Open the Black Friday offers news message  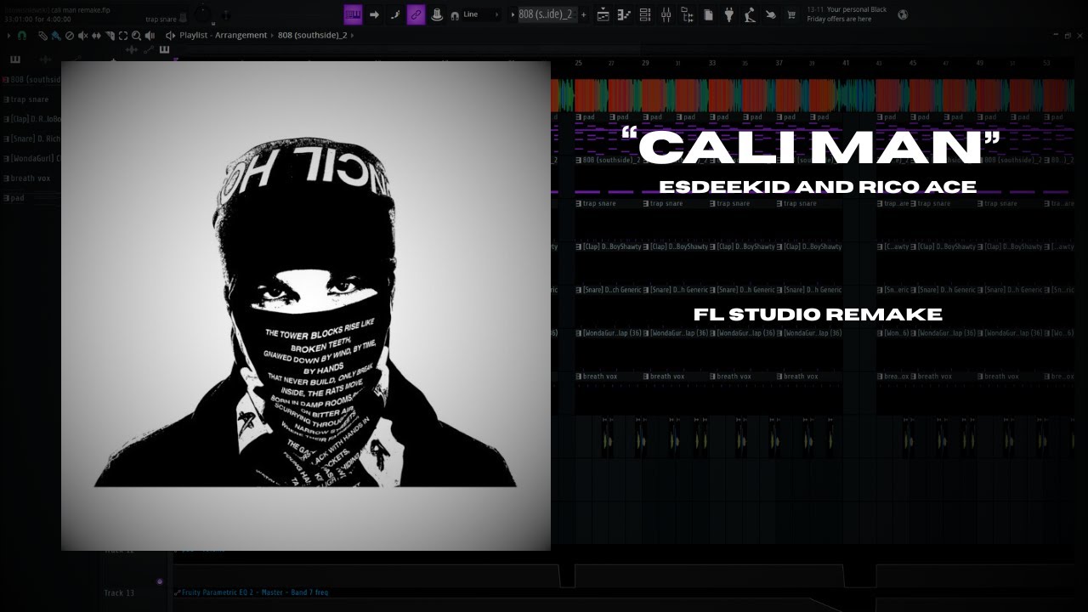847,14
